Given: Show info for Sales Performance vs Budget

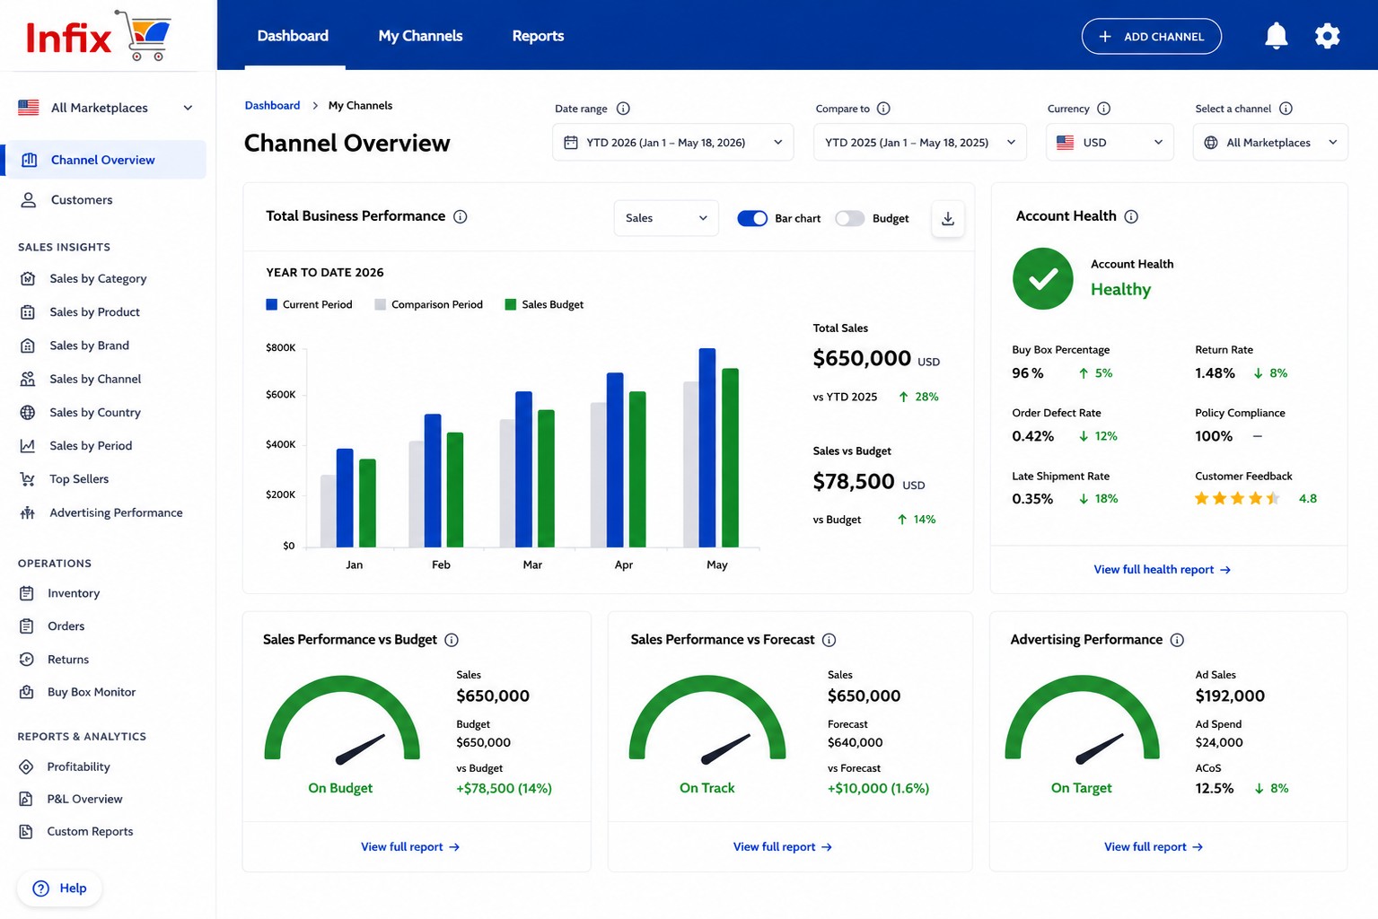Looking at the screenshot, I should pyautogui.click(x=452, y=640).
